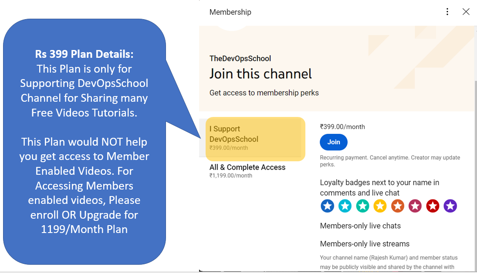This screenshot has height=273, width=477.
Task: Close the Membership dialog
Action: pyautogui.click(x=466, y=12)
